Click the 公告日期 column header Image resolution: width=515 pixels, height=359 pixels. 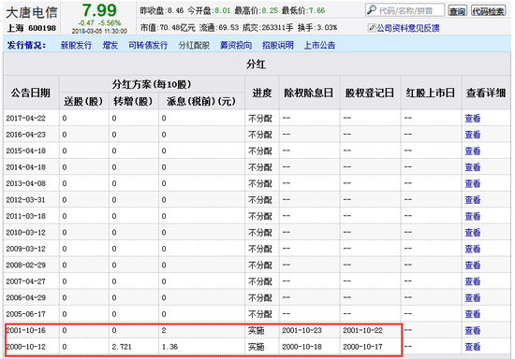tap(31, 93)
